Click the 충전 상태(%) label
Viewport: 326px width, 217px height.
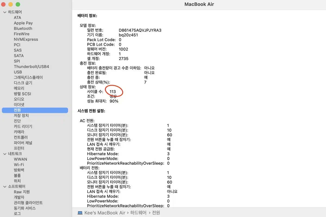coord(99,82)
